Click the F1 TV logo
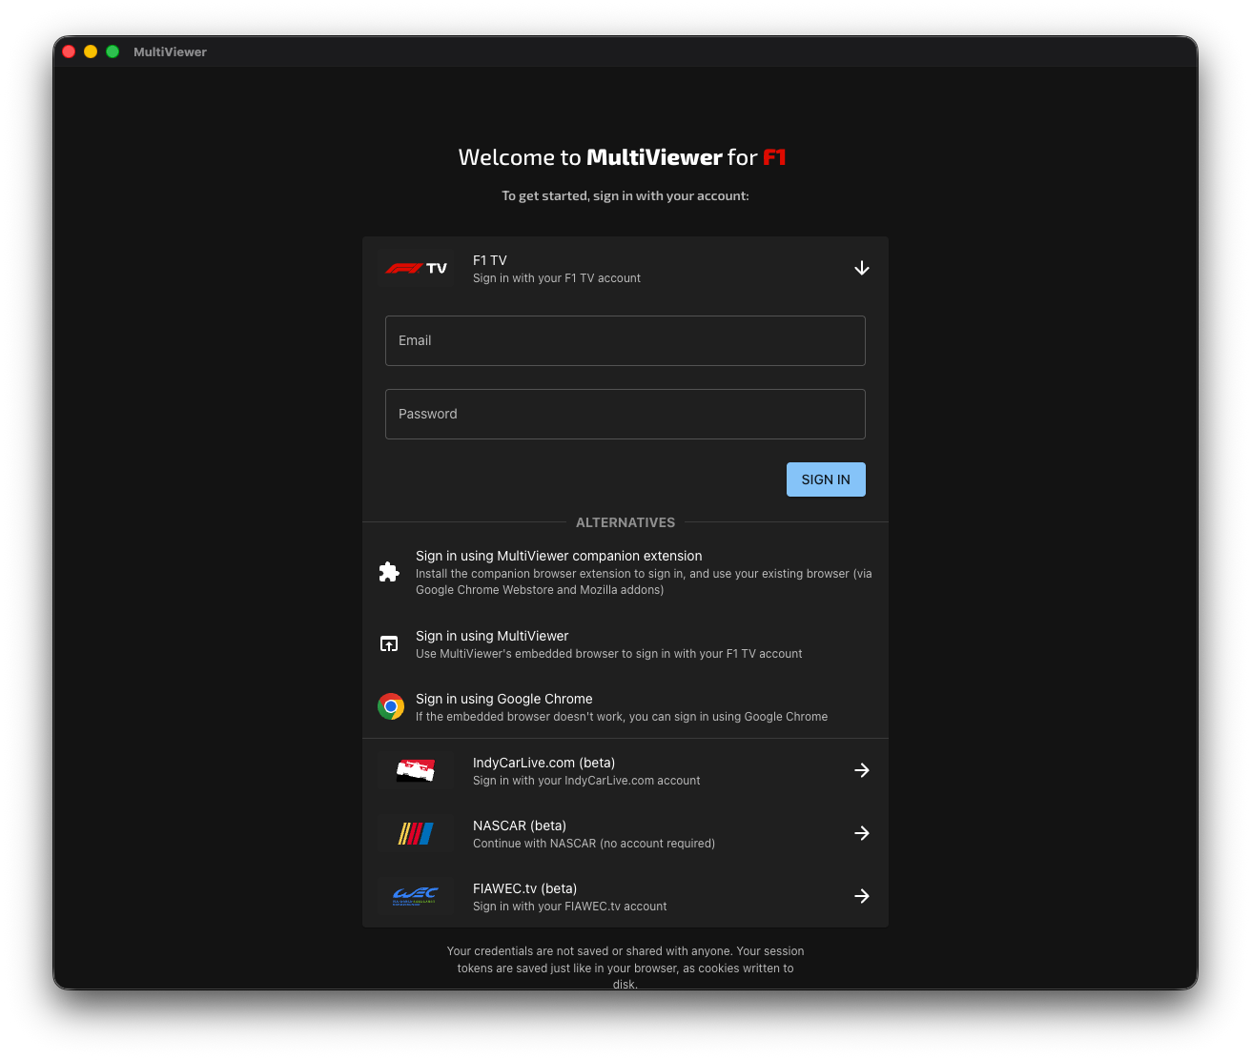1251x1060 pixels. click(x=416, y=269)
